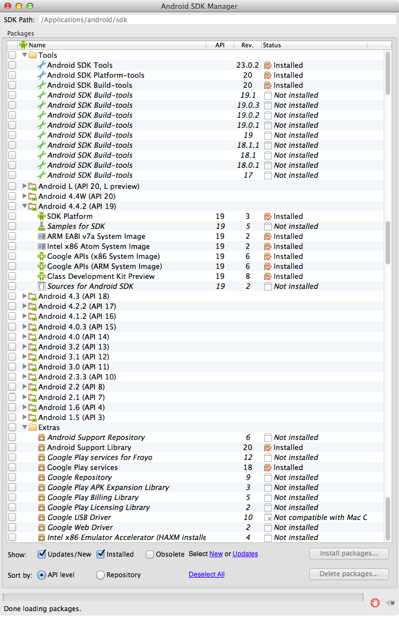Collapse the Extras group triangle

click(x=25, y=427)
